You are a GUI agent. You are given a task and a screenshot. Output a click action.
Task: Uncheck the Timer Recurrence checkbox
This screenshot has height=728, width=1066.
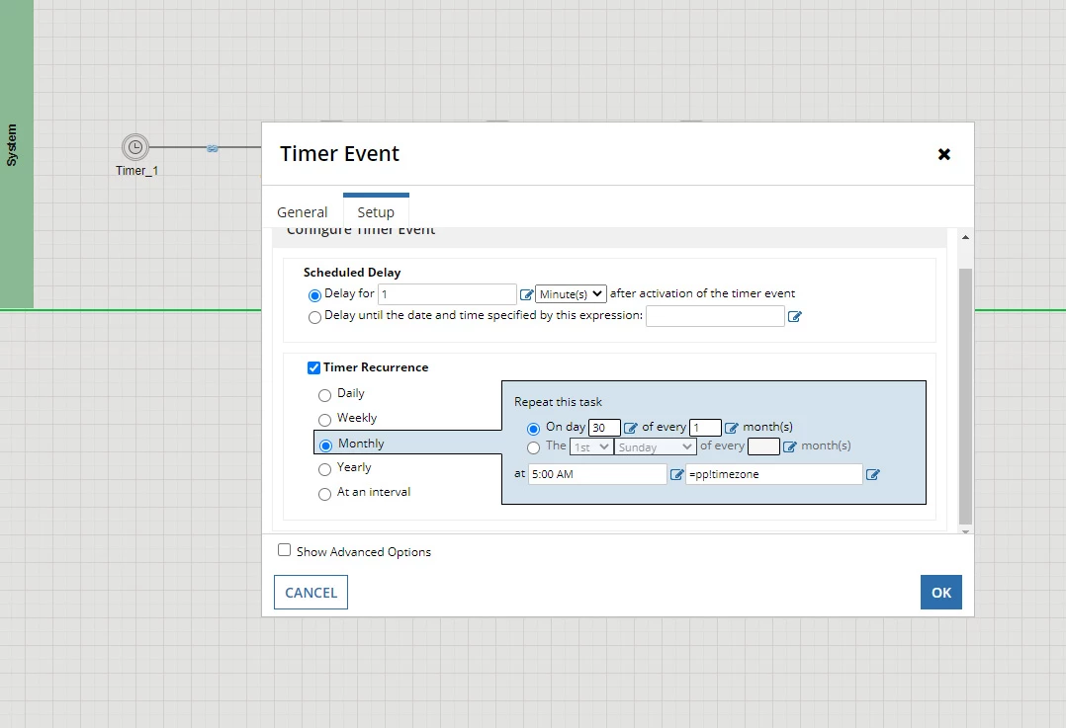click(x=313, y=367)
